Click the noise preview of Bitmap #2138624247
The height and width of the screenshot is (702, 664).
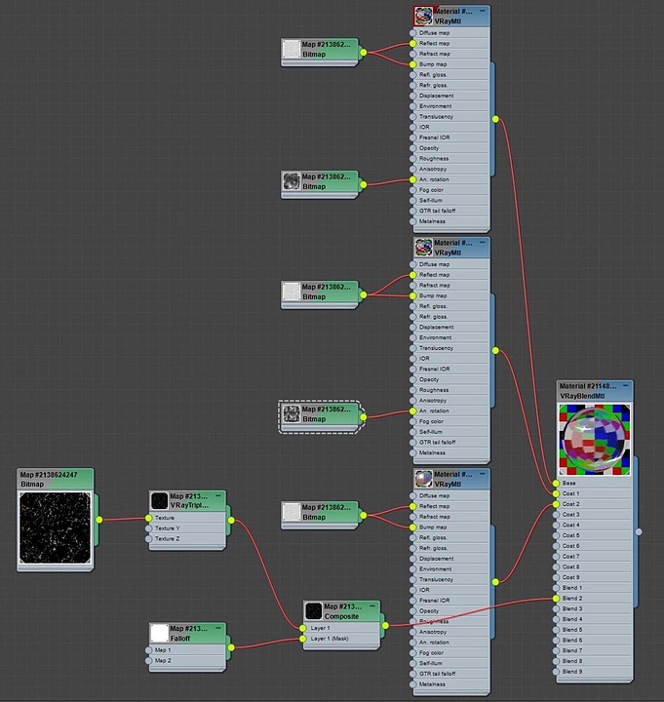[x=55, y=527]
